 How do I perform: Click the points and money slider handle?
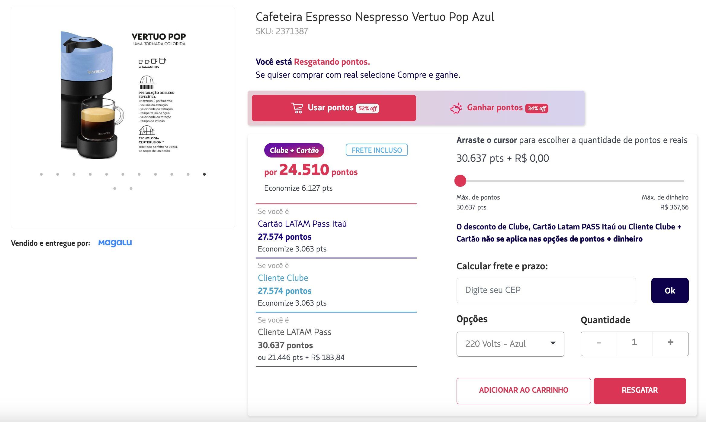pyautogui.click(x=460, y=181)
